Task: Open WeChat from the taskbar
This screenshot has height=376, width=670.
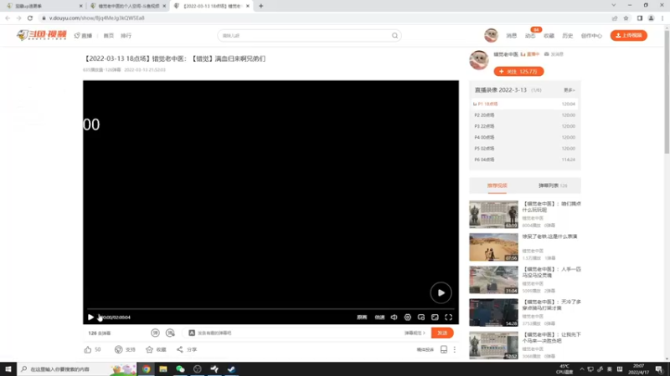Action: pos(180,369)
